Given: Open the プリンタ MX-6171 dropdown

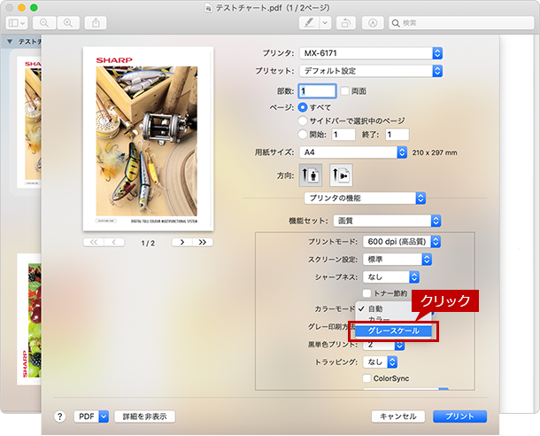Looking at the screenshot, I should click(x=369, y=53).
